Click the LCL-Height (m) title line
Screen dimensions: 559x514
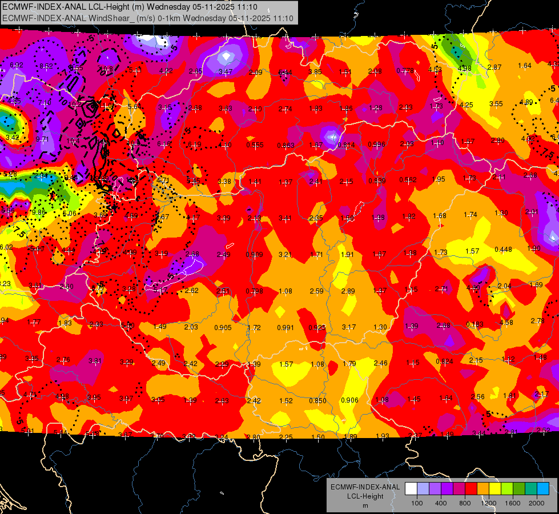[130, 7]
